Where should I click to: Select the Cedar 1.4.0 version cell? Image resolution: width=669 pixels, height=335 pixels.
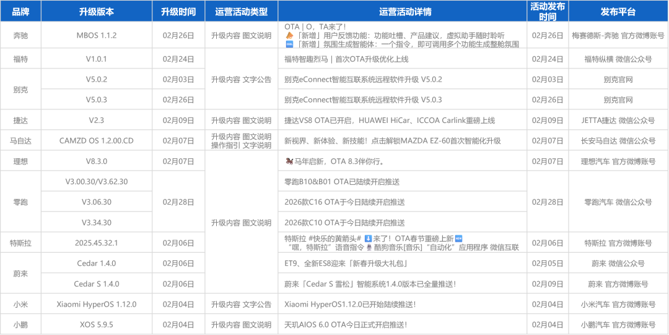[x=97, y=263]
